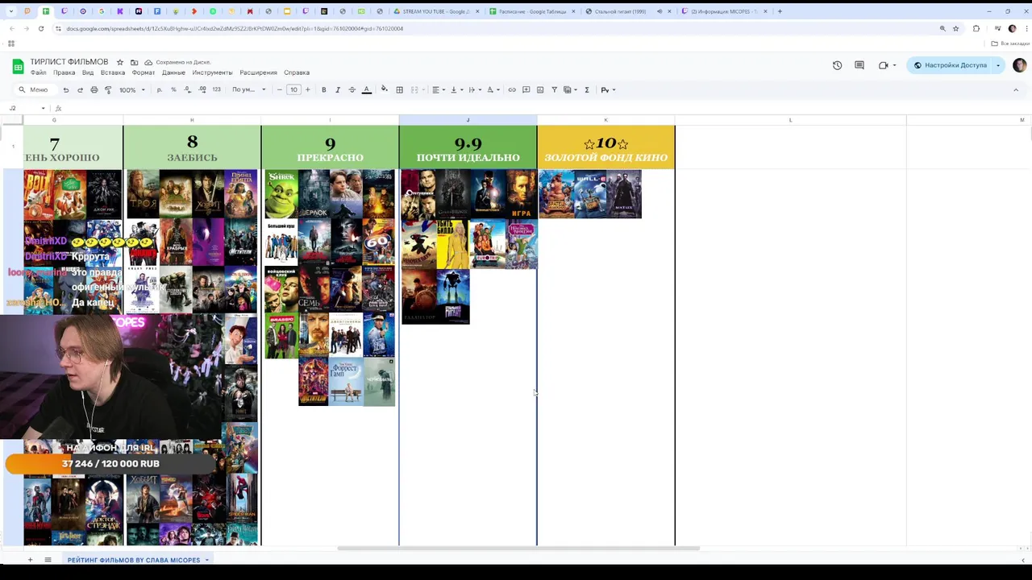Open РЕЙТИНГ ФИЛЬМОВ BY СЛАВА MICOPES tab

click(x=134, y=560)
